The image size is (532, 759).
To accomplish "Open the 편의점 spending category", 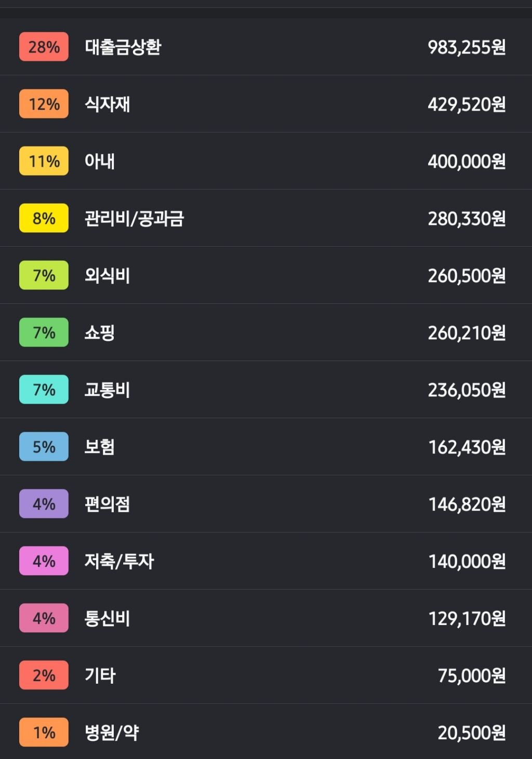I will tap(266, 504).
